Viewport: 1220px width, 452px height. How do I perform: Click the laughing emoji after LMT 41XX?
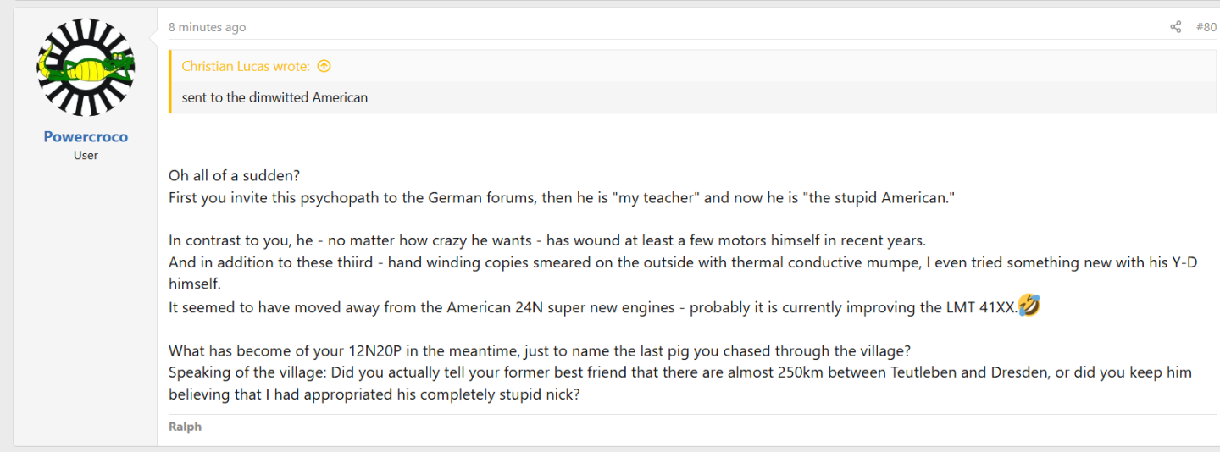[x=1029, y=306]
